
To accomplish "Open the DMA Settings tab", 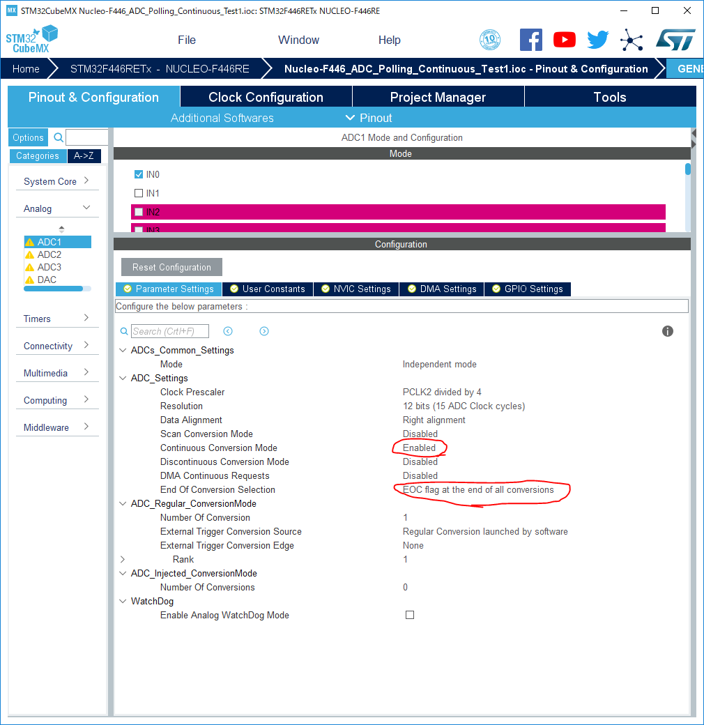I will point(442,289).
